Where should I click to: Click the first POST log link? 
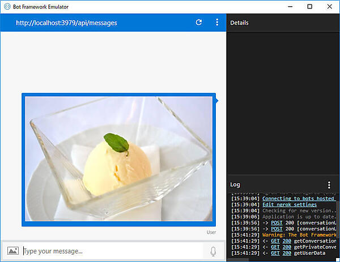click(x=275, y=223)
